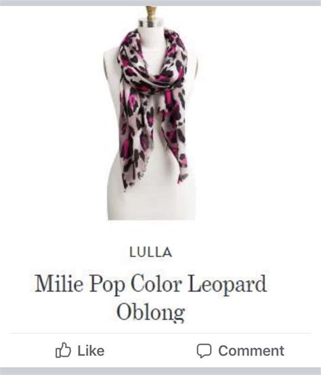
Task: Open comments via the Comment label
Action: point(251,351)
